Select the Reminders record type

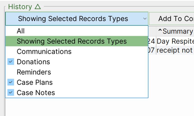77,72
